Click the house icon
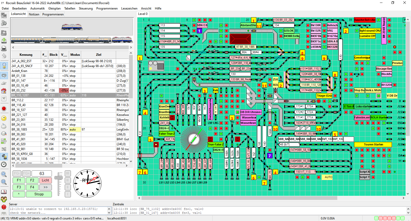 click(x=4, y=91)
